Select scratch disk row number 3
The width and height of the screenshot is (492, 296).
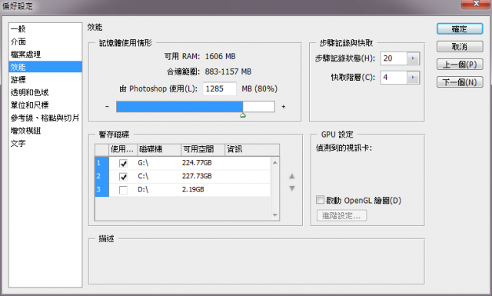pyautogui.click(x=102, y=190)
